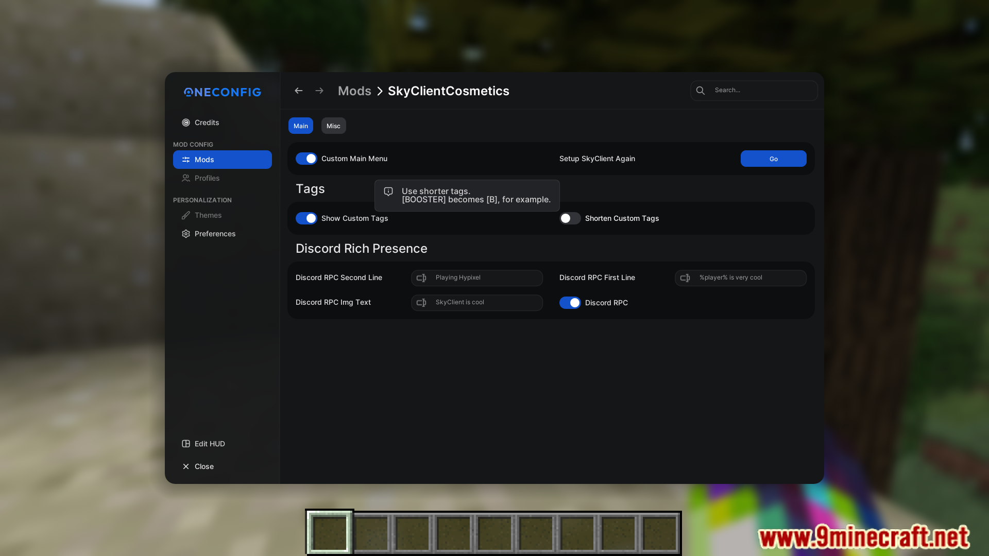Disable Custom Main Menu toggle
This screenshot has width=989, height=556.
306,159
